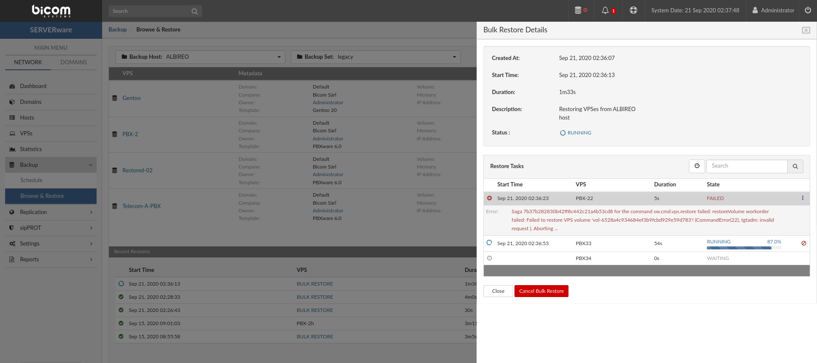Click the Dashboard sidebar icon

point(12,86)
